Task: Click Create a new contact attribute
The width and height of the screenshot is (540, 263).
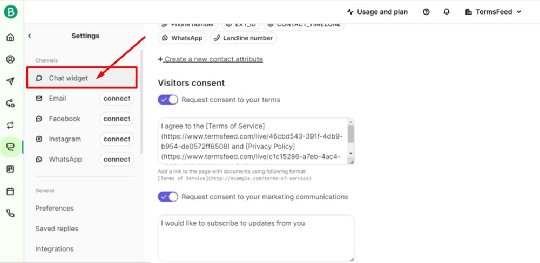Action: coord(211,59)
